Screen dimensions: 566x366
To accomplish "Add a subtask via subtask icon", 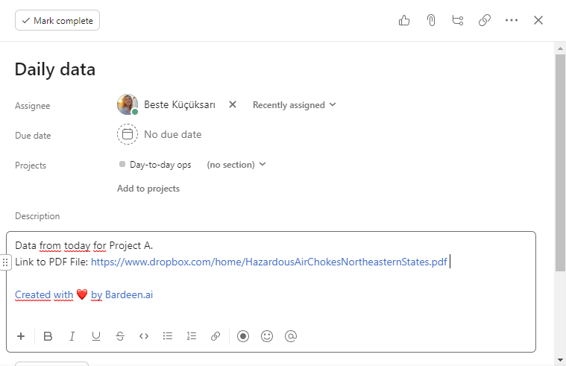I will (x=458, y=20).
